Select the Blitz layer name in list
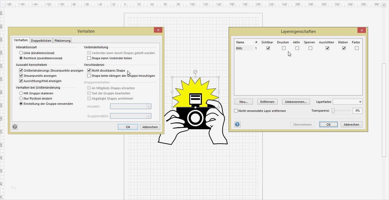389x200 pixels. click(x=239, y=48)
